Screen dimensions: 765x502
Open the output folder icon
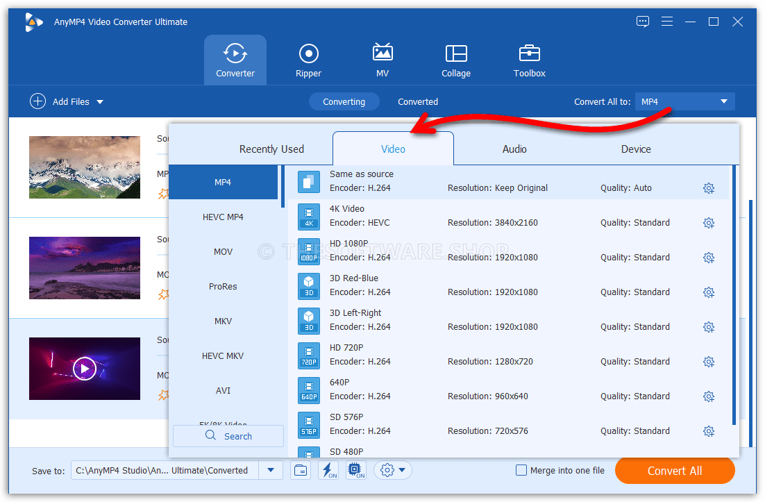(301, 470)
